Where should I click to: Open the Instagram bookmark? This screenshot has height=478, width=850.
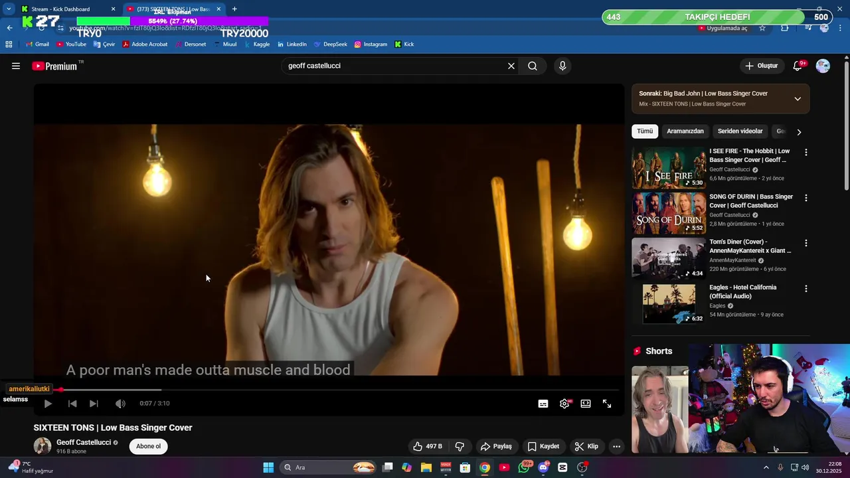371,44
